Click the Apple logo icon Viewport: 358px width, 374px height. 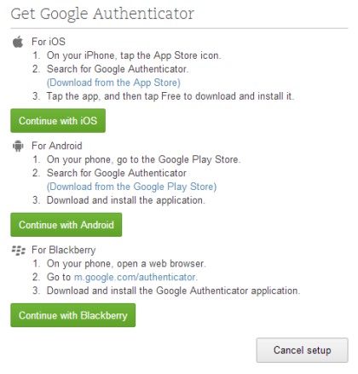tap(18, 42)
